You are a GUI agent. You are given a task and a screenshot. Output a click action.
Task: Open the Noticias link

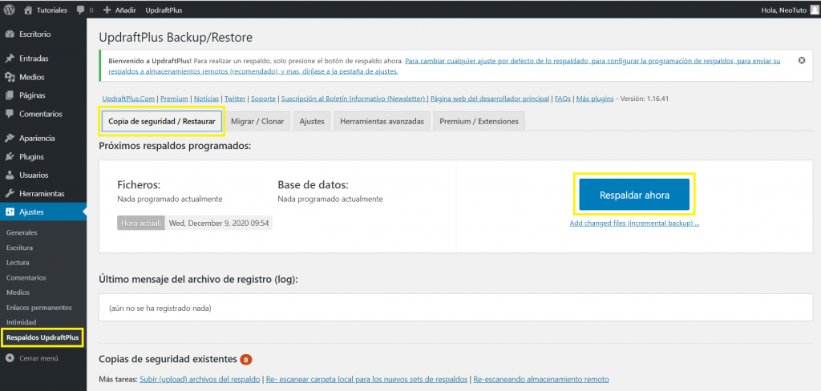(x=206, y=99)
